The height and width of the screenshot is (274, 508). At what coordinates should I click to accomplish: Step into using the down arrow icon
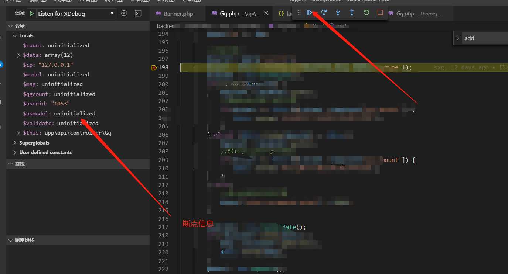point(338,13)
